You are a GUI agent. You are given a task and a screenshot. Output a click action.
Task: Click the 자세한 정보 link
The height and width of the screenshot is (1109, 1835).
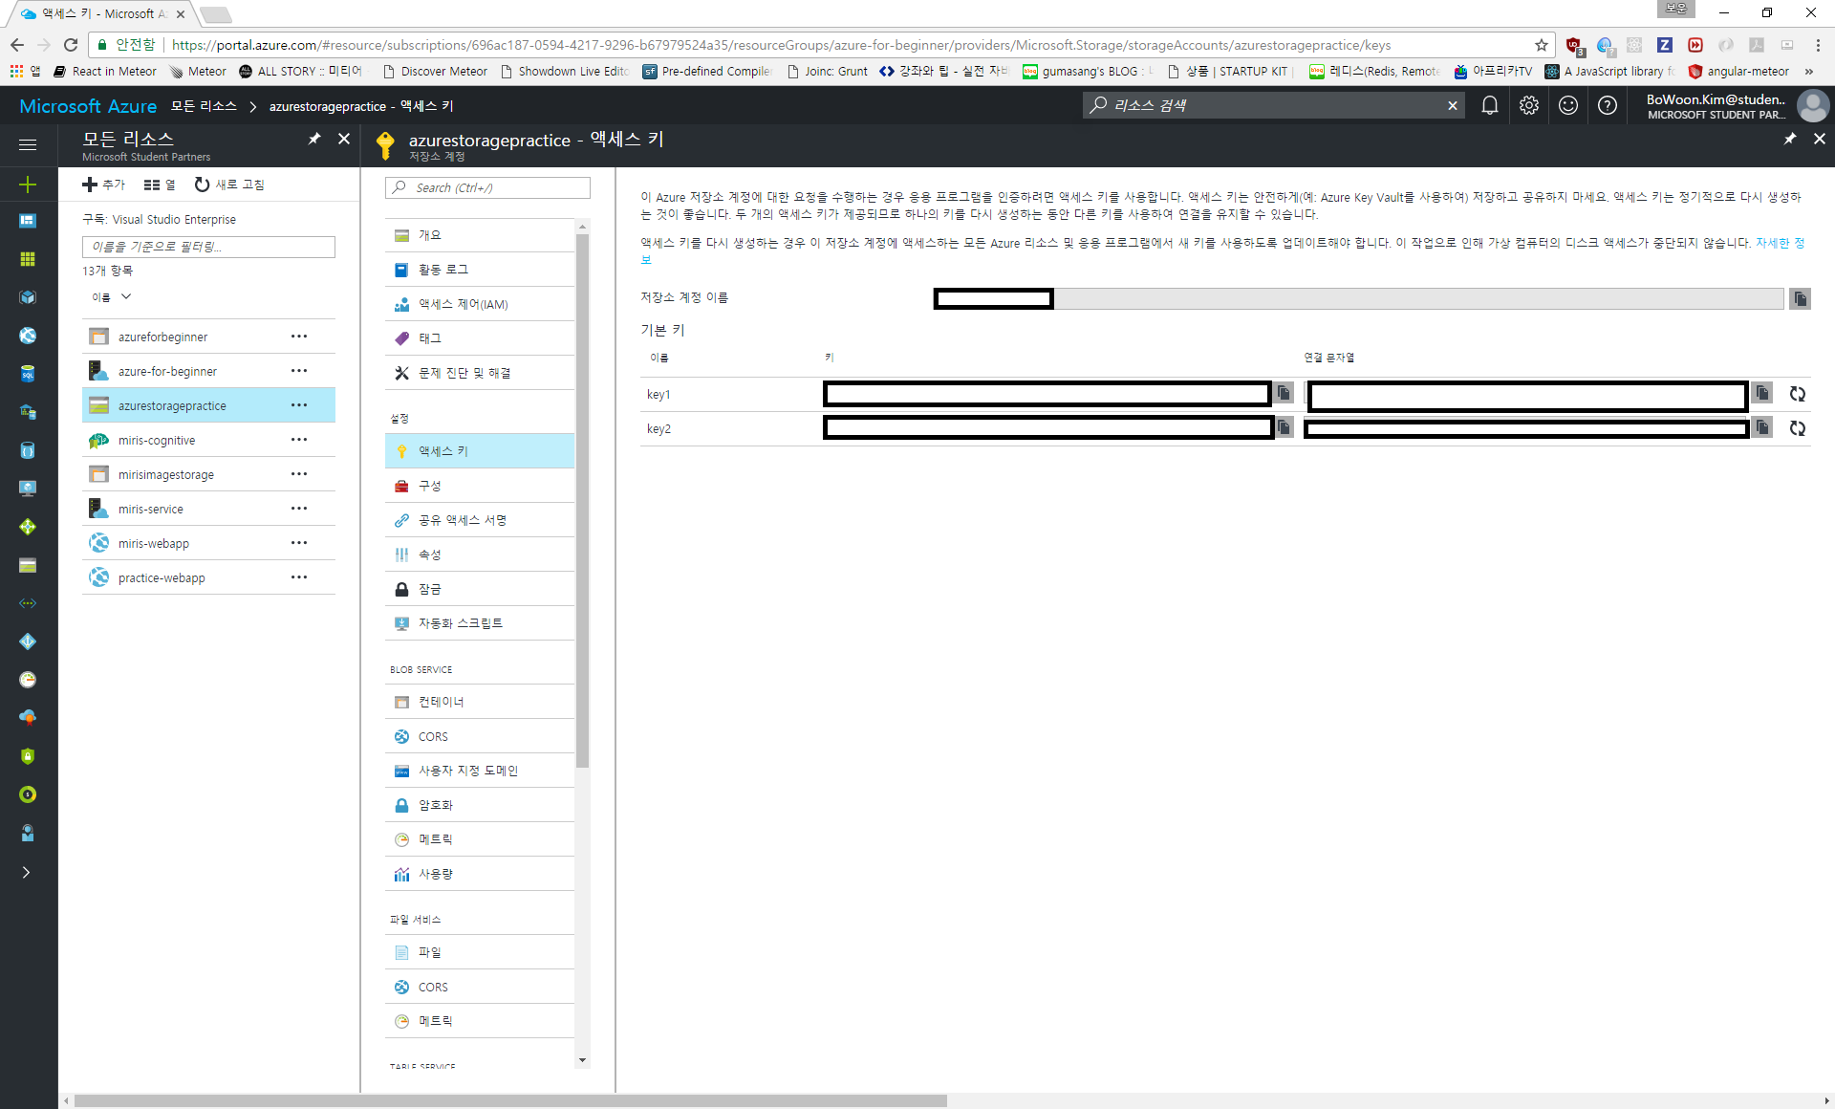(x=1780, y=243)
